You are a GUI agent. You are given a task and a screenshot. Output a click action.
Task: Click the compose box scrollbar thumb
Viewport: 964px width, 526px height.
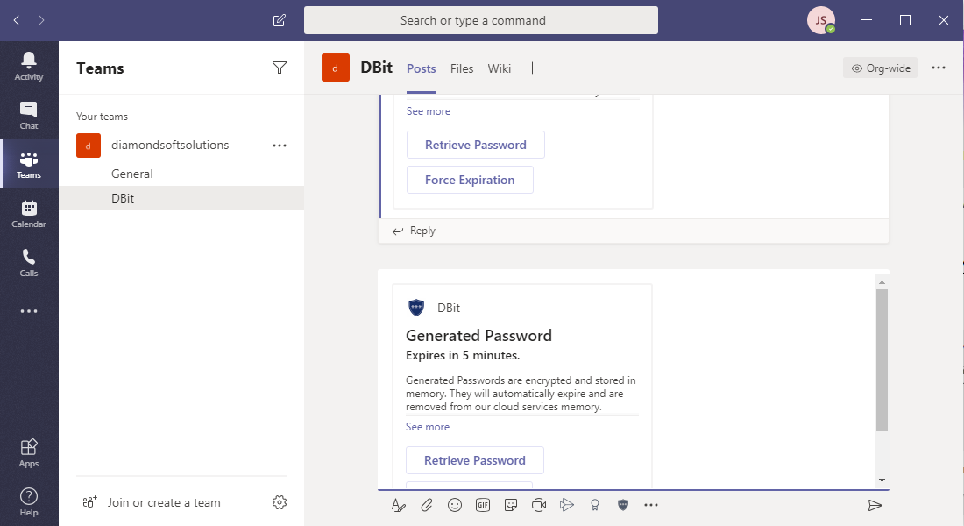tap(882, 360)
